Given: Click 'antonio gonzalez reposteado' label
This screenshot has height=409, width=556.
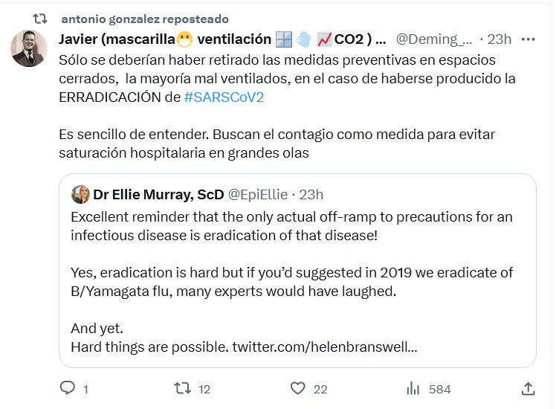Looking at the screenshot, I should 144,19.
